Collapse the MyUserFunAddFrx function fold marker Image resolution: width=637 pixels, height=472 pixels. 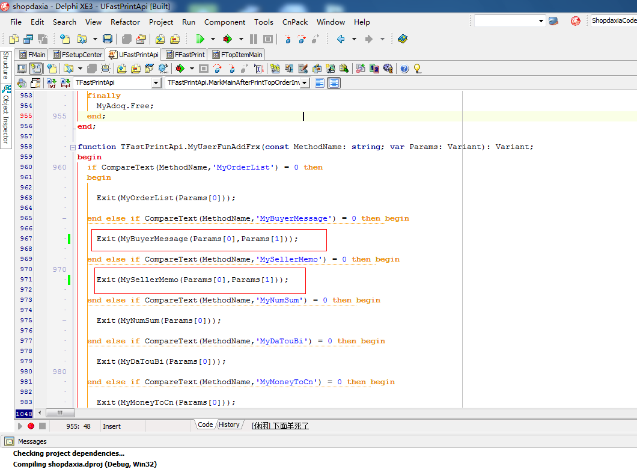click(73, 147)
